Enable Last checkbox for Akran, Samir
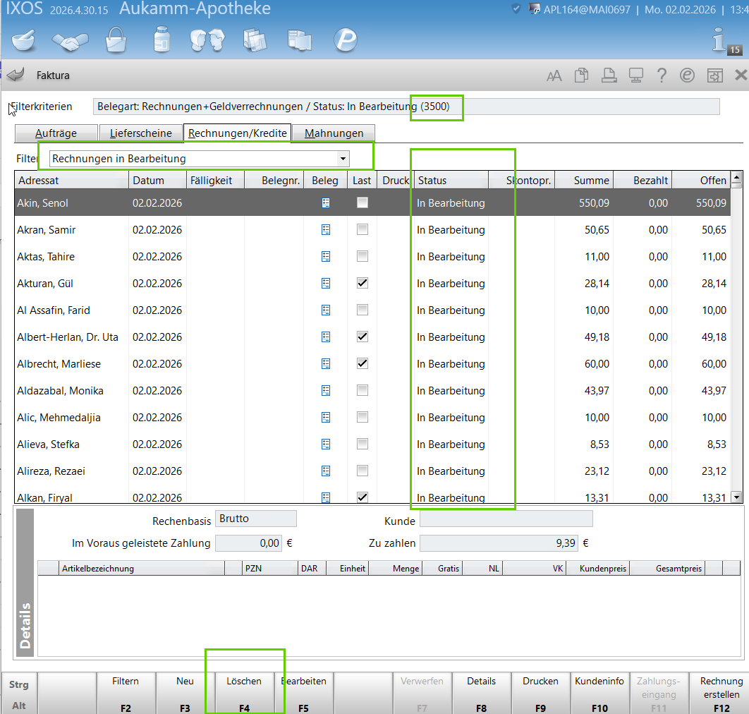This screenshot has height=714, width=749. [x=363, y=229]
